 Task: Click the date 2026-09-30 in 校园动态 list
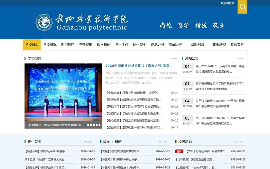coord(238,152)
